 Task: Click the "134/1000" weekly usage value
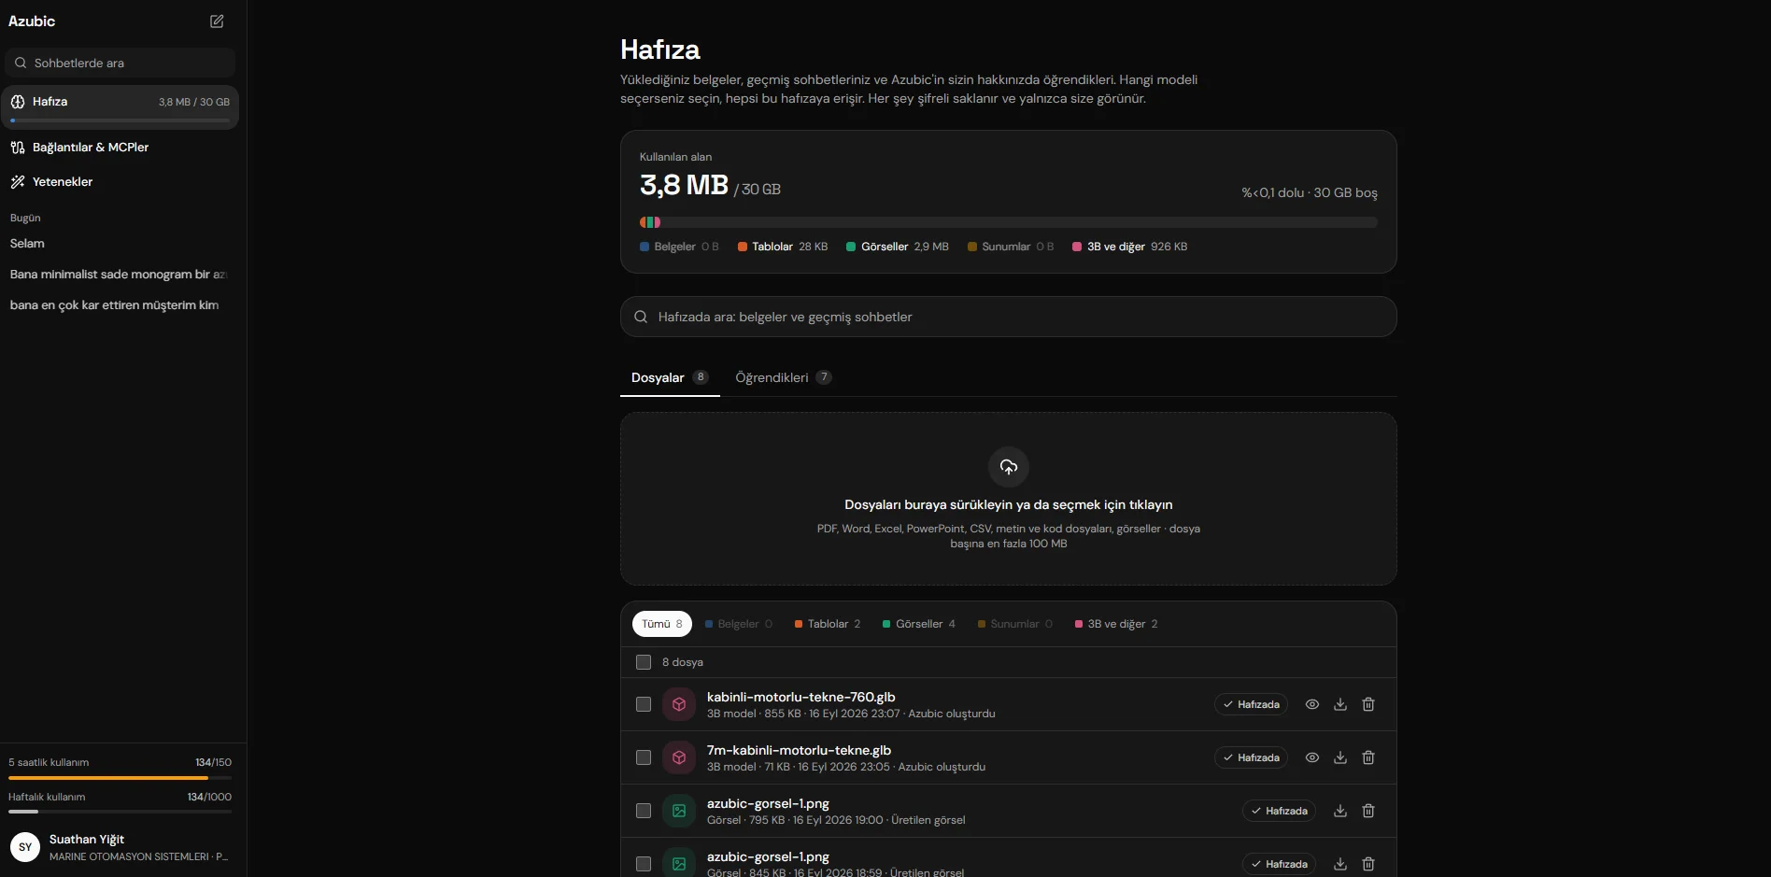coord(209,797)
